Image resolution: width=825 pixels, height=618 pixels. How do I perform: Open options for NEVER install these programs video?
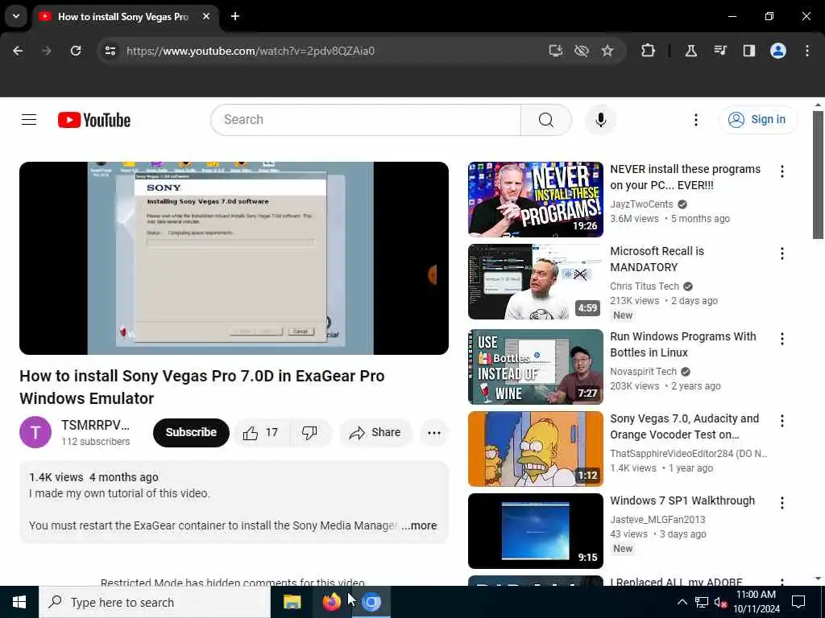pos(781,171)
